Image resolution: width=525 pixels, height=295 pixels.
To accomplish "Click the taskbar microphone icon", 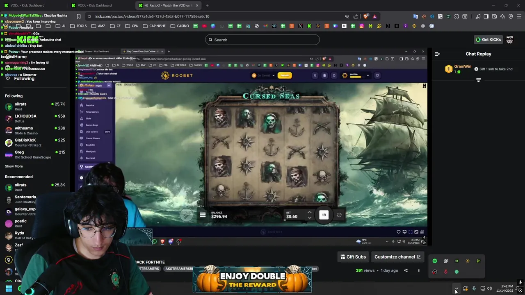I will click(x=474, y=288).
